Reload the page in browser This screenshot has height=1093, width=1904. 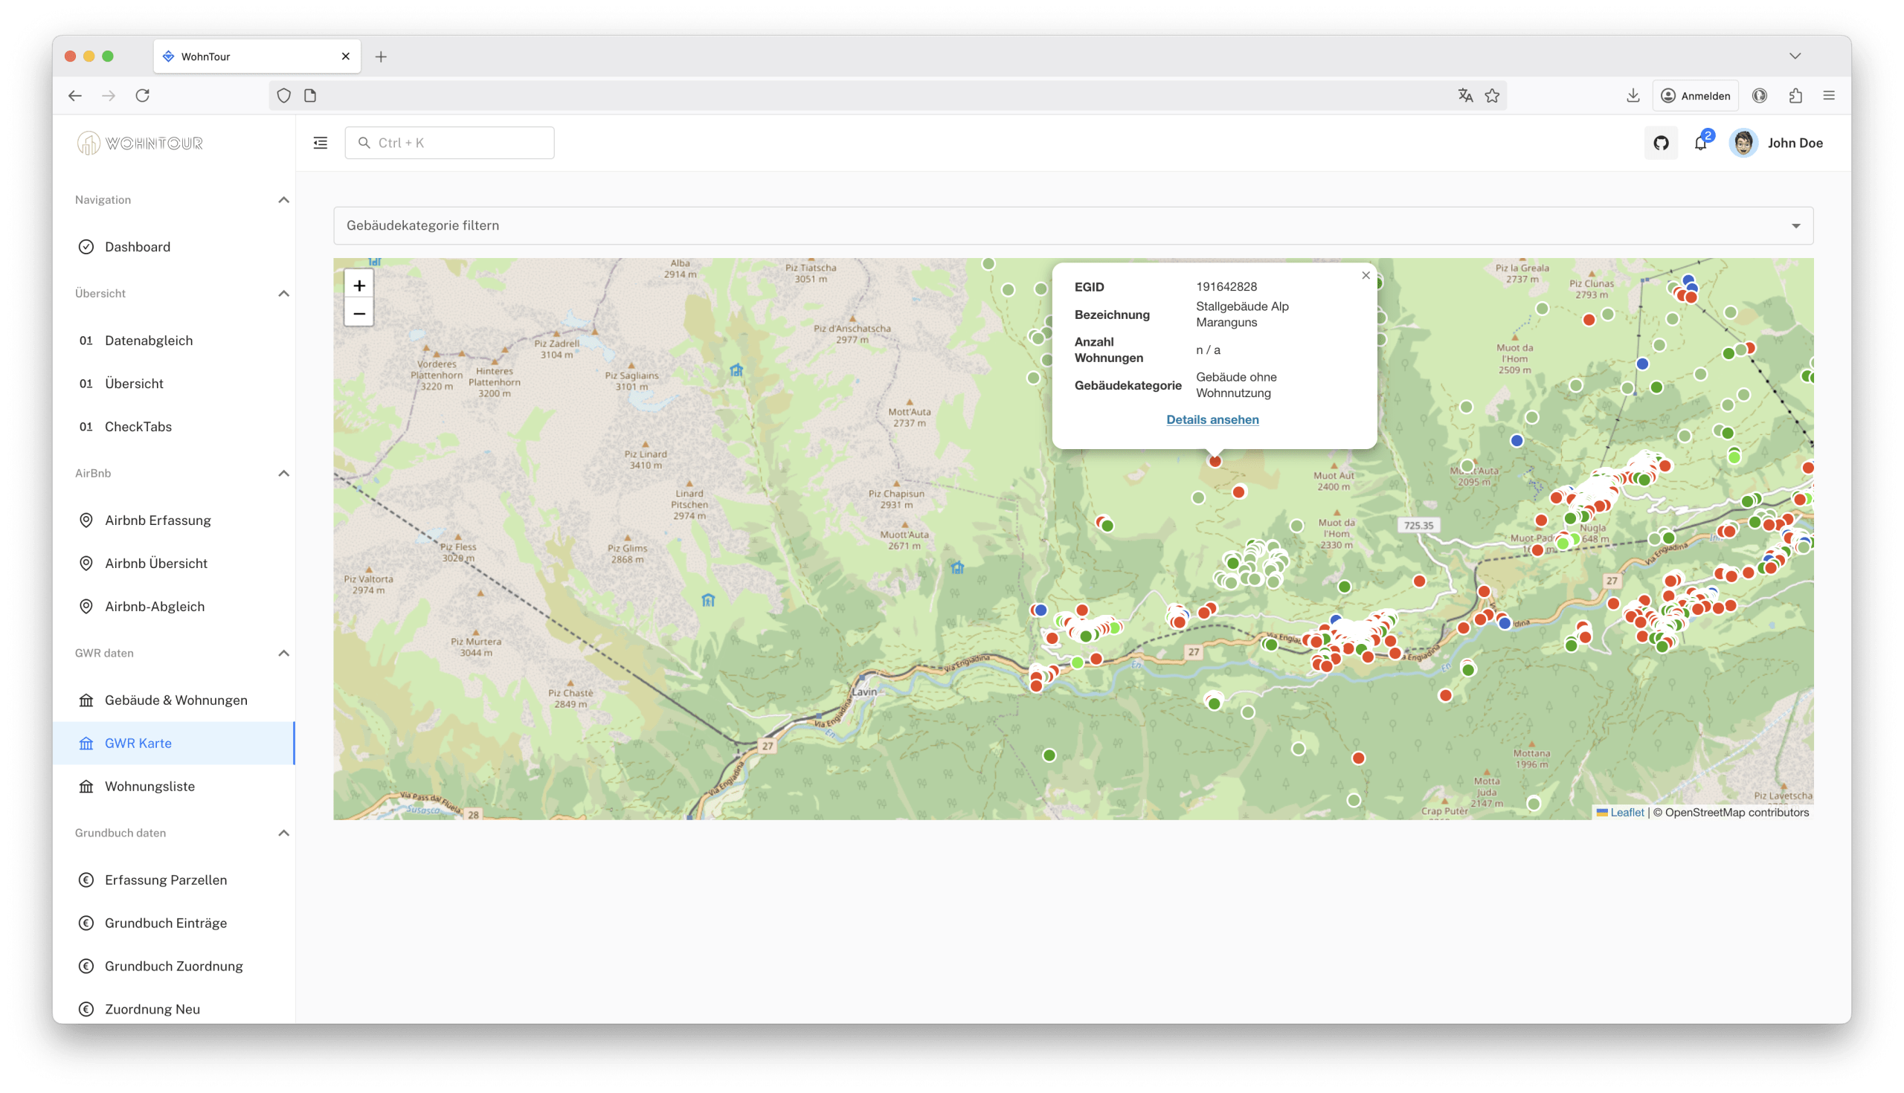(x=143, y=95)
